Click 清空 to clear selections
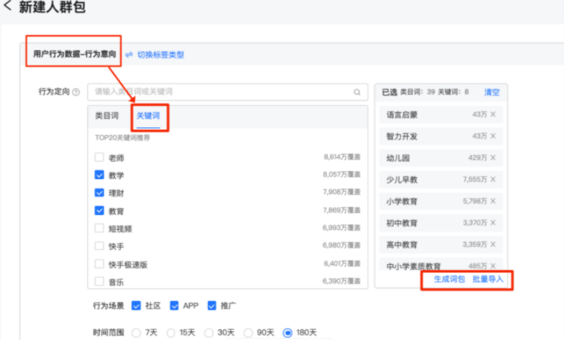The height and width of the screenshot is (343, 564). 492,92
